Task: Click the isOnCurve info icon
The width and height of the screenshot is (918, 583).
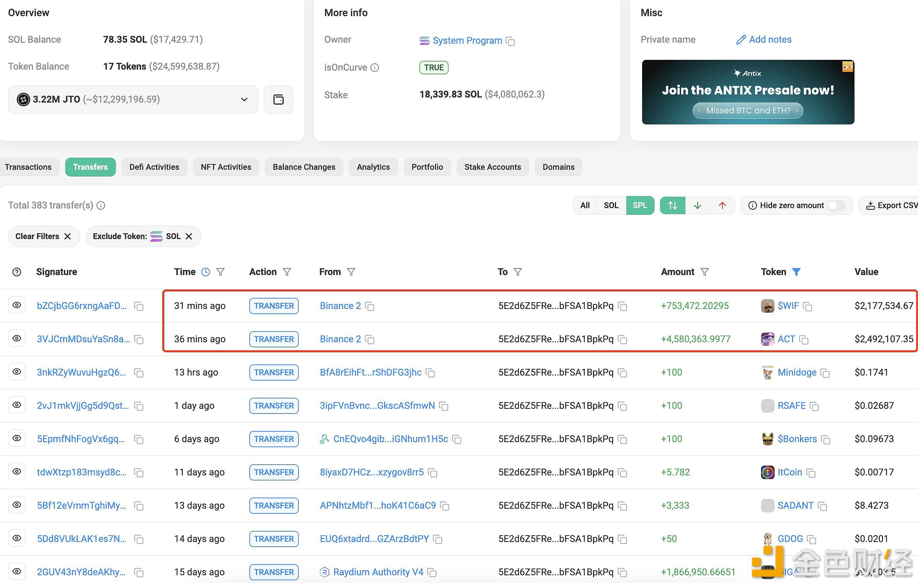Action: click(x=375, y=68)
